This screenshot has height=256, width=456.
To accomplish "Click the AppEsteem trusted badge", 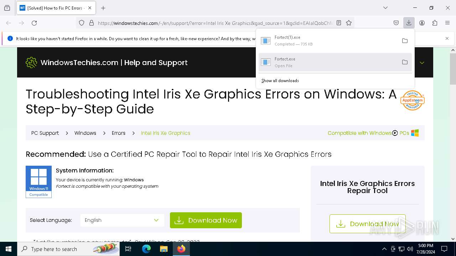I will point(413,100).
